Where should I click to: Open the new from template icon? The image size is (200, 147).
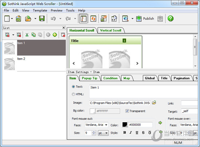click(19, 19)
